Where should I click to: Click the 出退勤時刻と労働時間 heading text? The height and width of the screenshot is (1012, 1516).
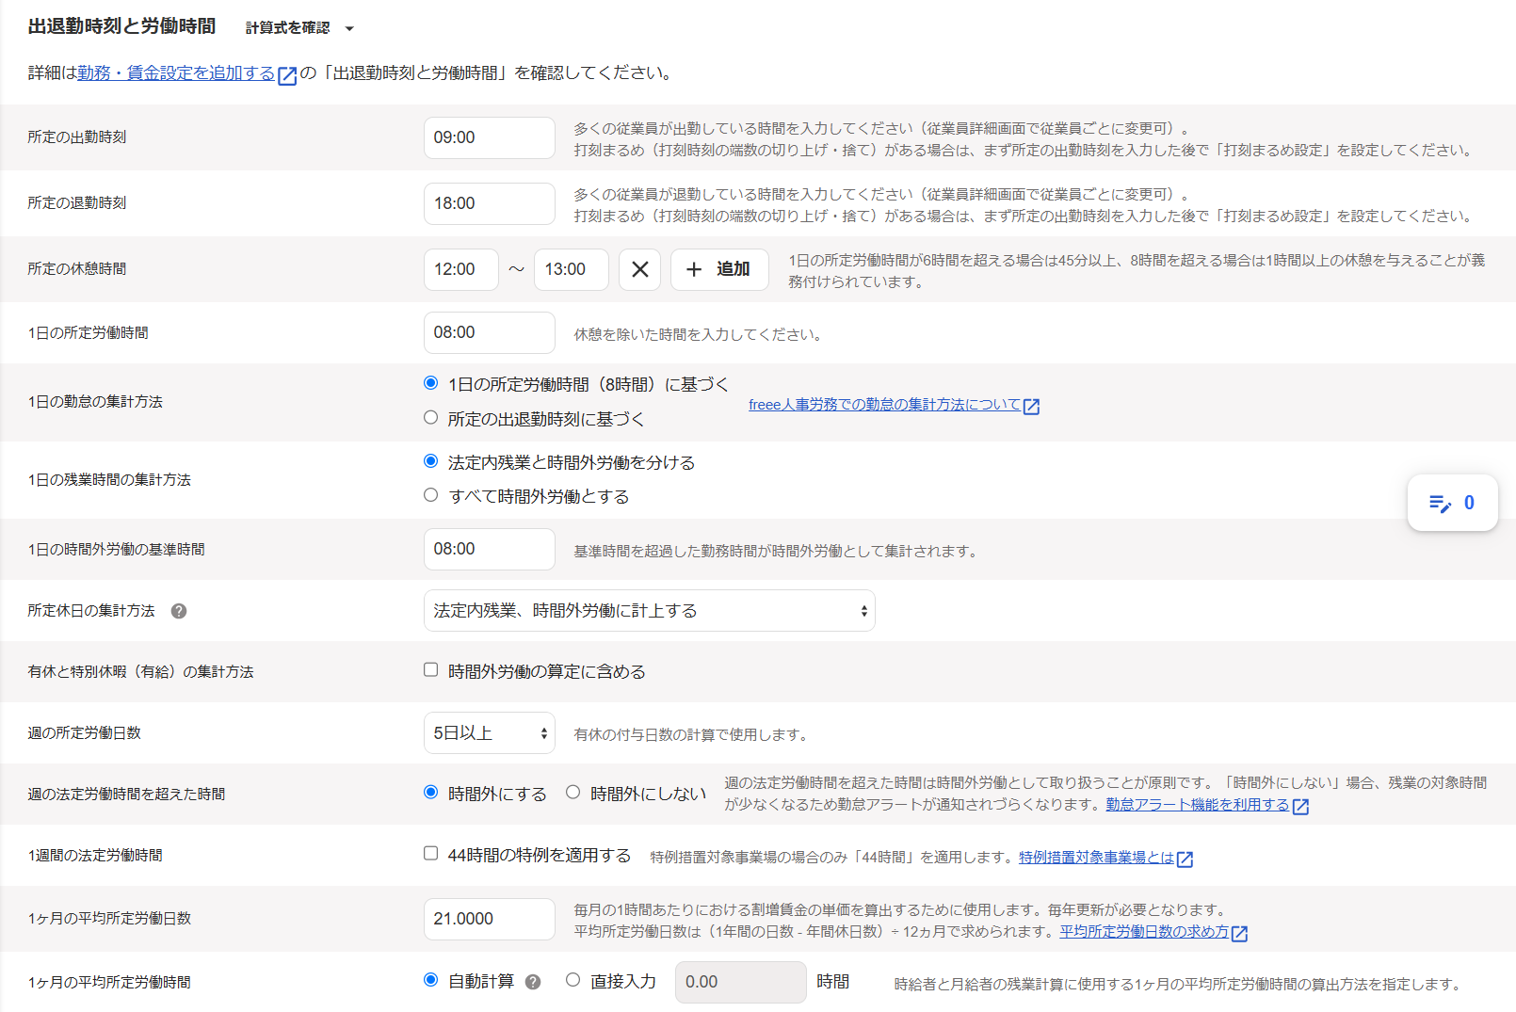[121, 26]
